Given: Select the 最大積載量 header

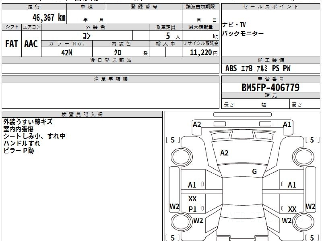Looking at the screenshot, I should [x=201, y=27].
